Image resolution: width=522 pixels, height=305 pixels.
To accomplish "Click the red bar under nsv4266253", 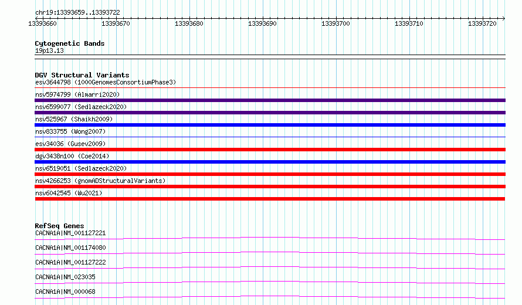I will pyautogui.click(x=270, y=187).
